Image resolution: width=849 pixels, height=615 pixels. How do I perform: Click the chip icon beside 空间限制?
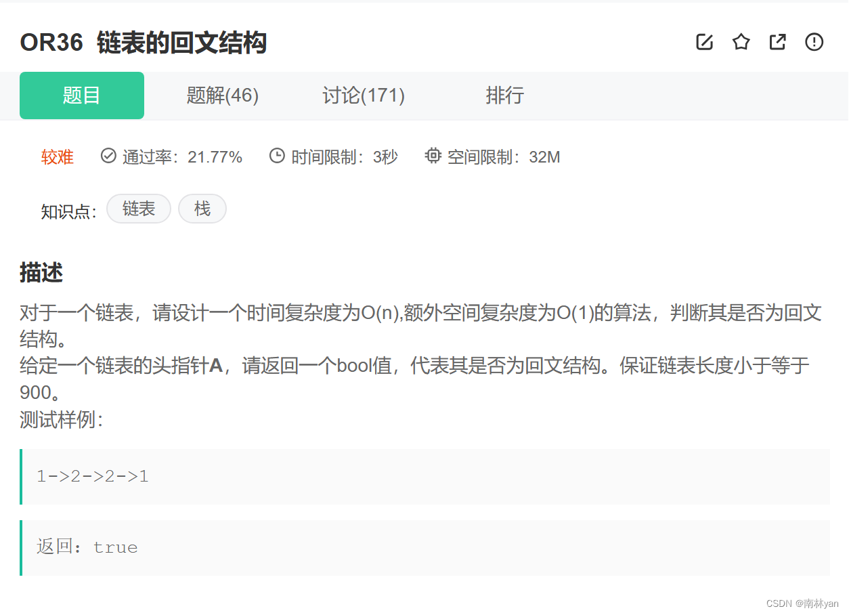(433, 155)
